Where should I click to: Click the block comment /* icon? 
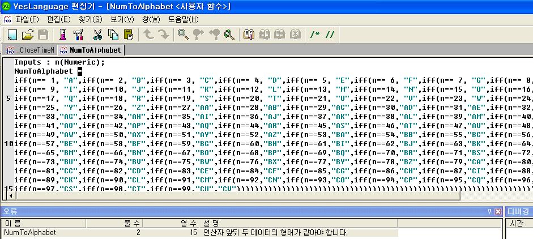(x=314, y=35)
